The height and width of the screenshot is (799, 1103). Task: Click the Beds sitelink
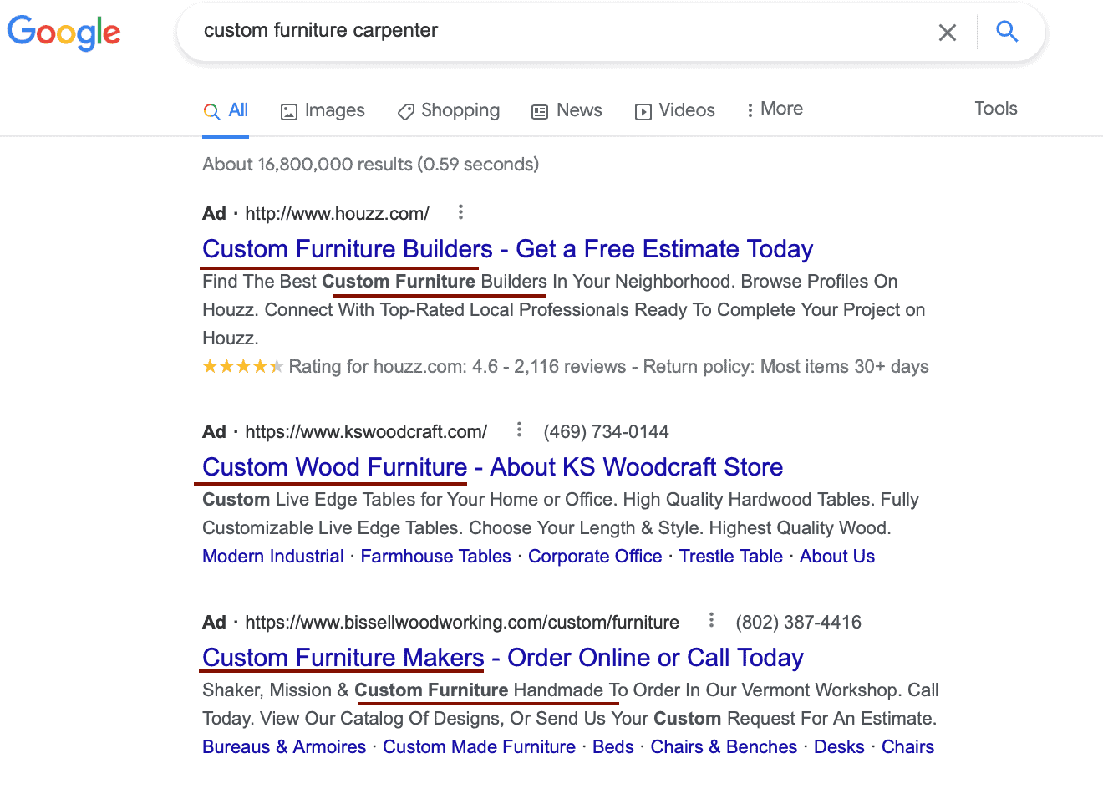pos(613,747)
